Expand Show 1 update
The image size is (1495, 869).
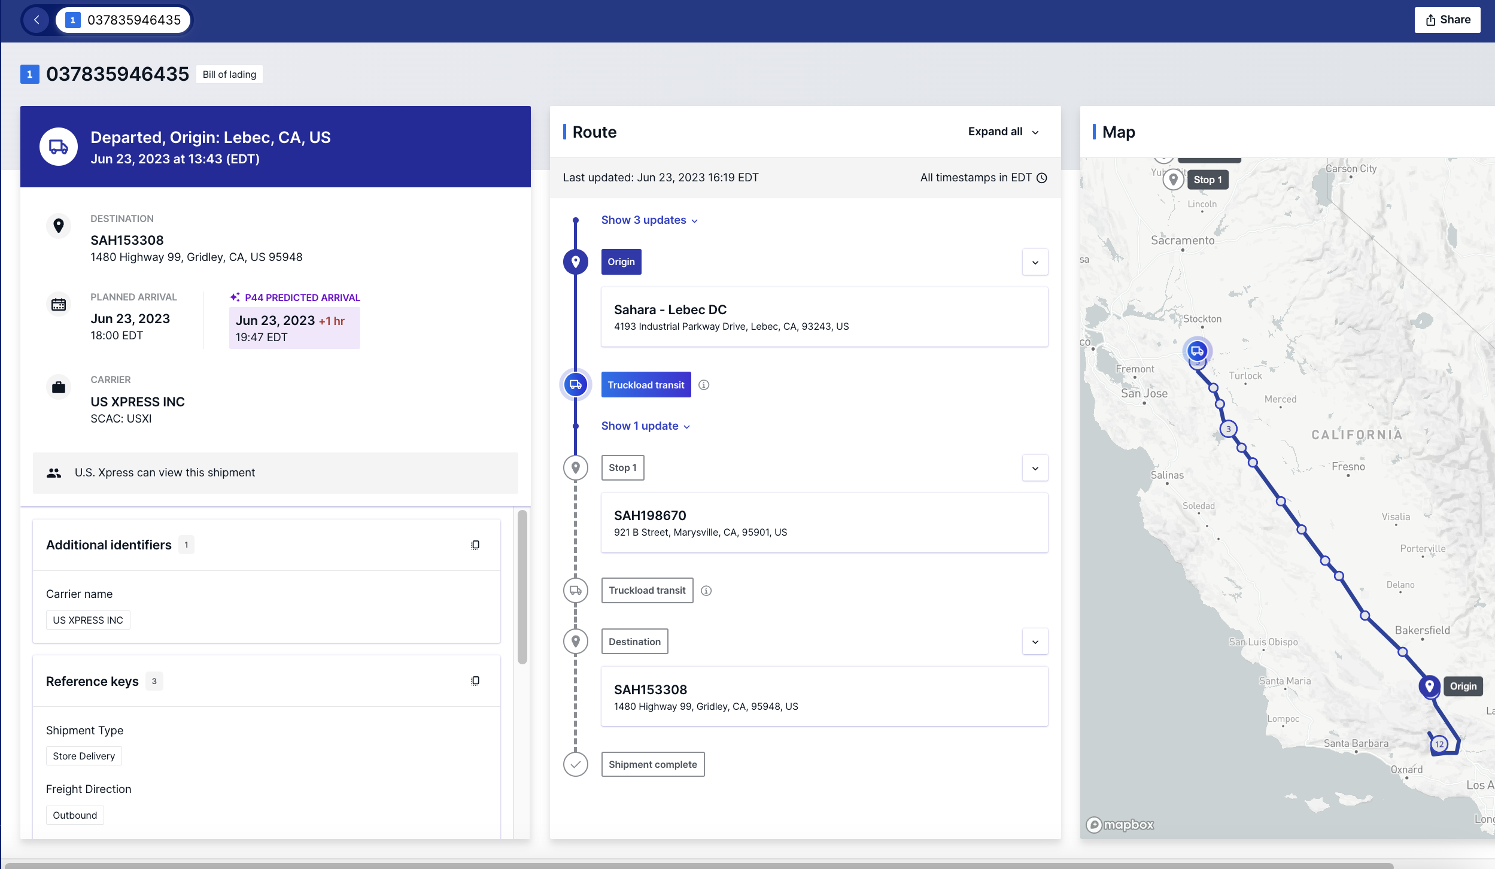pos(646,426)
